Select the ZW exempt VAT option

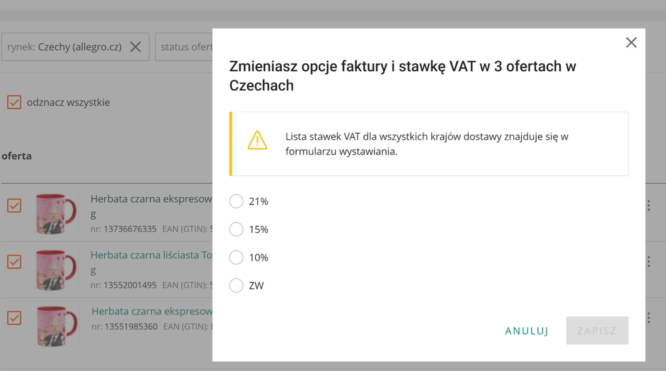point(237,286)
